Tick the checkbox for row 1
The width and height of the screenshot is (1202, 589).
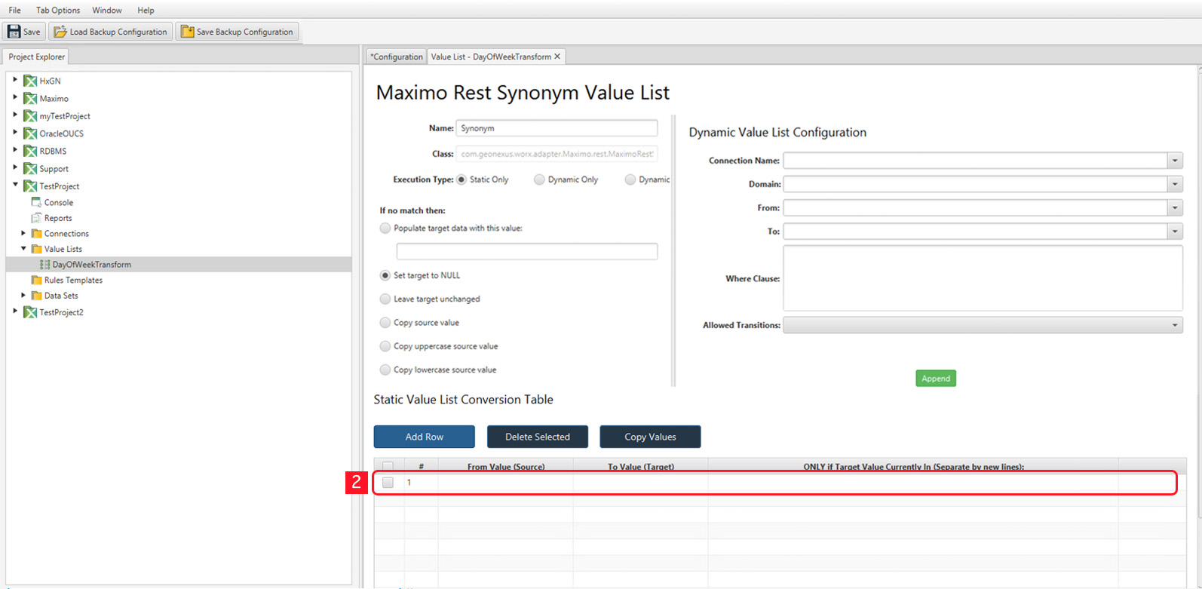[x=388, y=483]
